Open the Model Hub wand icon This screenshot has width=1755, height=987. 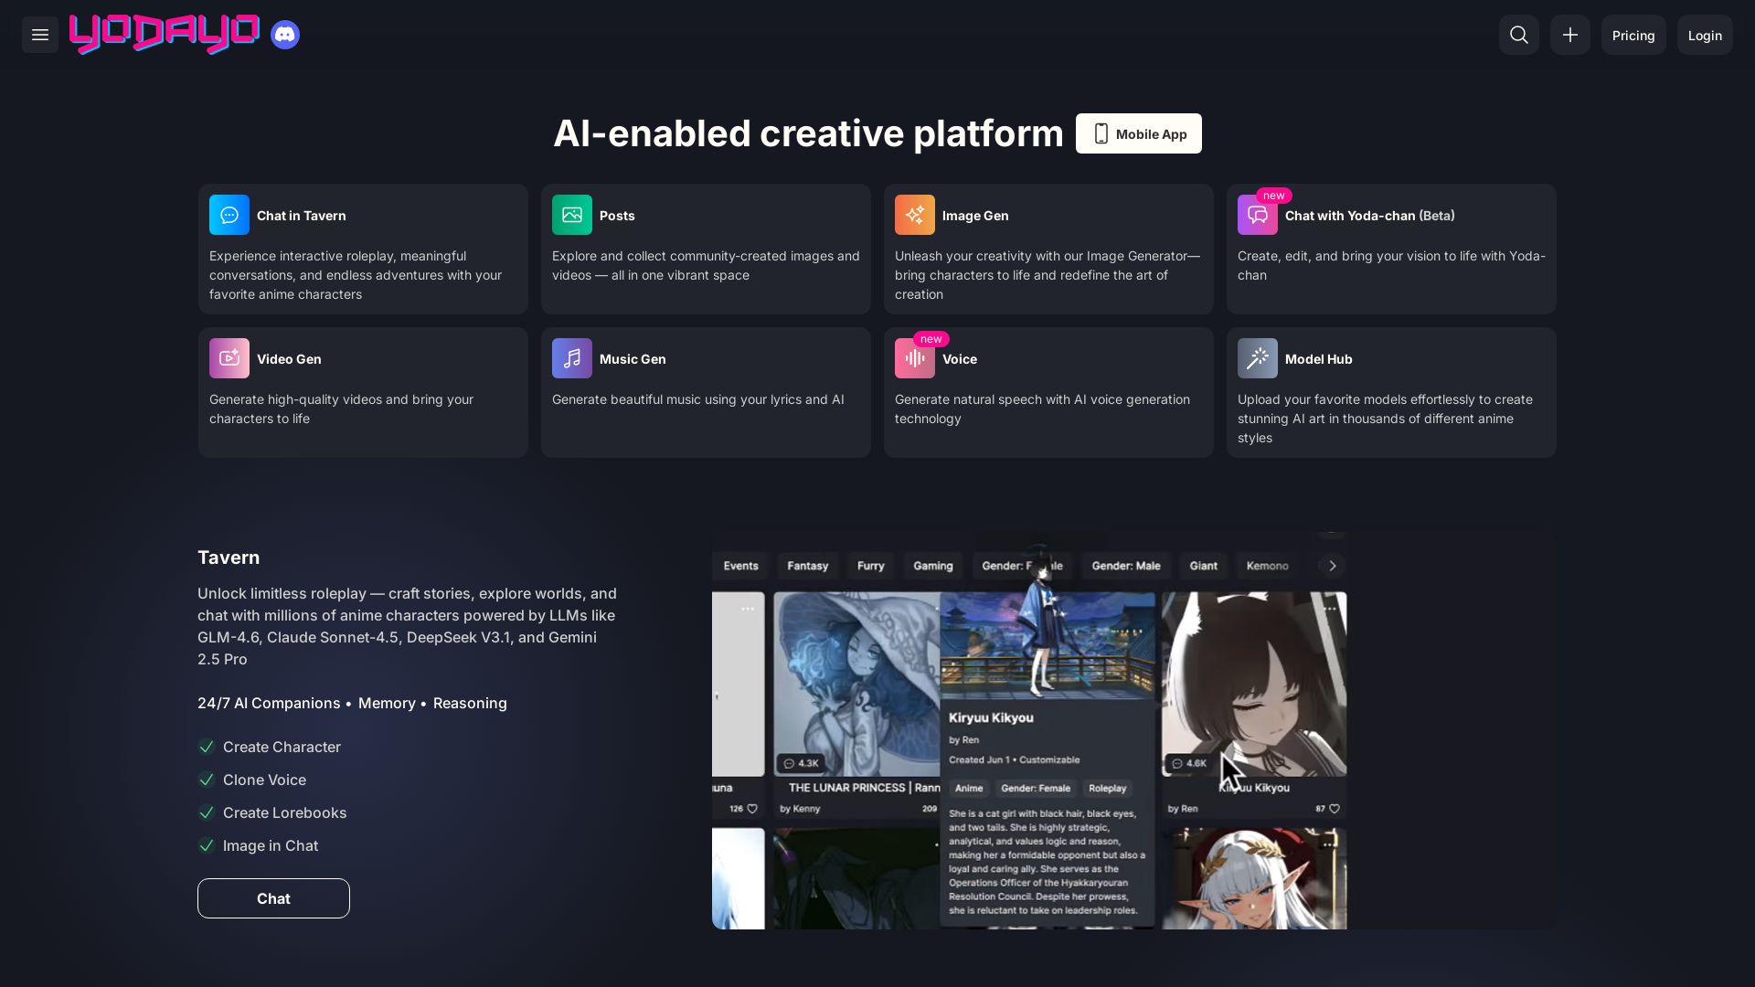(x=1258, y=359)
